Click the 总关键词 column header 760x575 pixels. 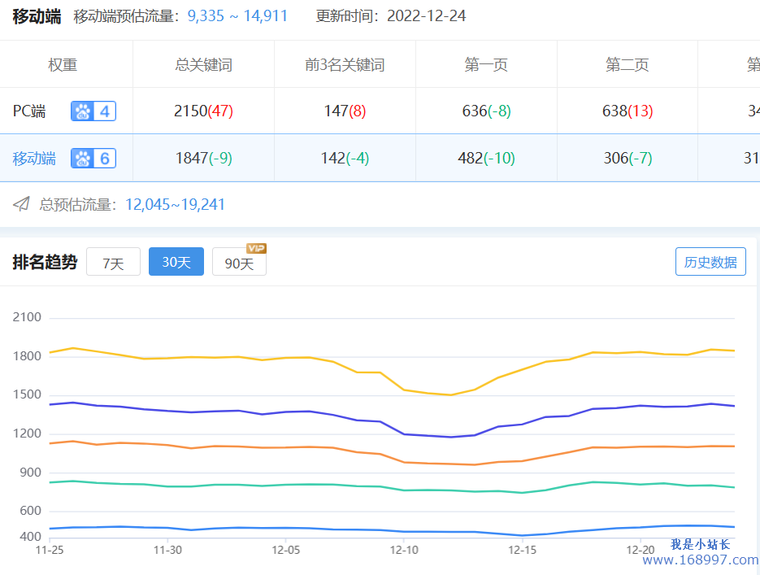click(x=203, y=64)
